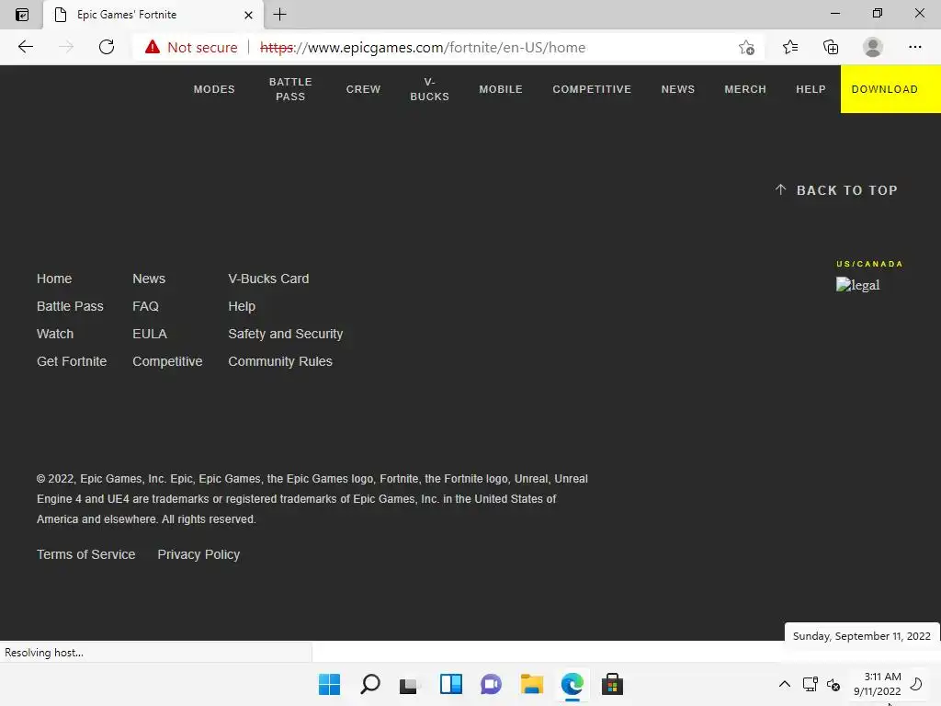941x706 pixels.
Task: Click the Get Fortnite footer link
Action: pyautogui.click(x=72, y=361)
